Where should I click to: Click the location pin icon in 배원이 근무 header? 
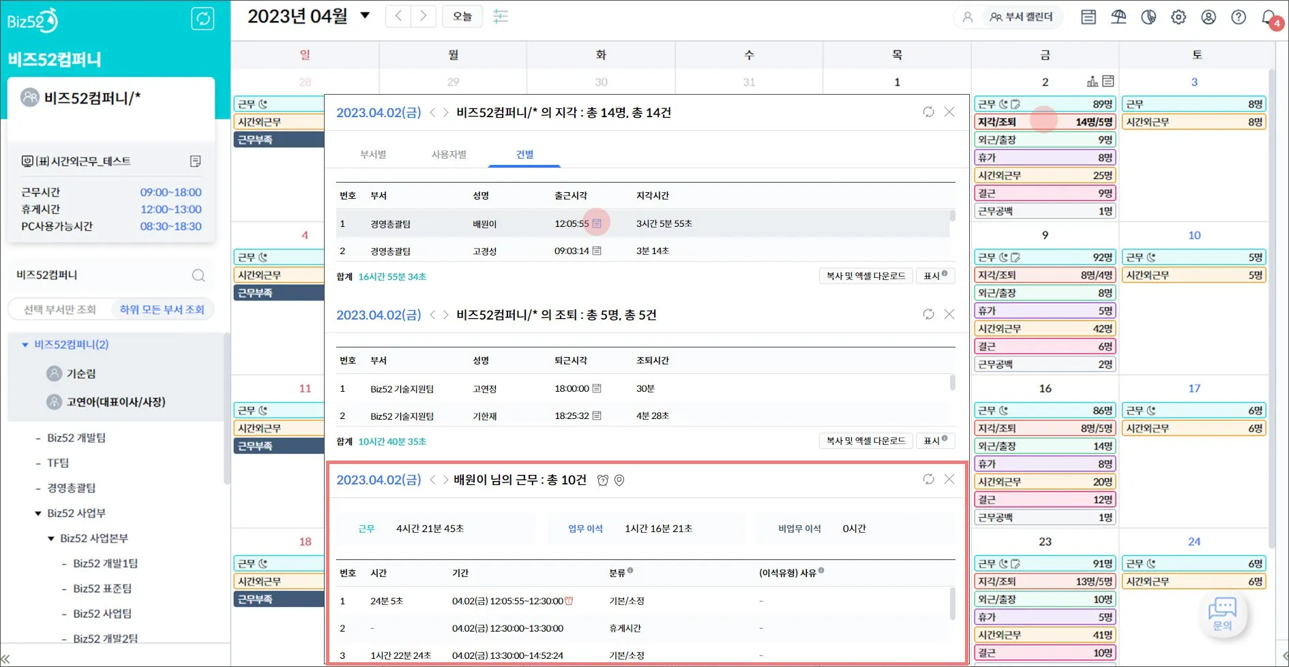tap(619, 480)
